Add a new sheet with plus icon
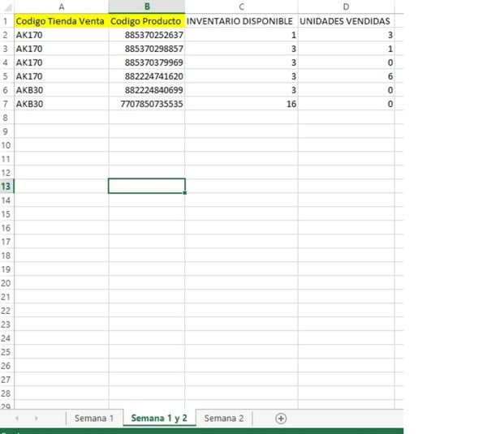 pyautogui.click(x=281, y=418)
